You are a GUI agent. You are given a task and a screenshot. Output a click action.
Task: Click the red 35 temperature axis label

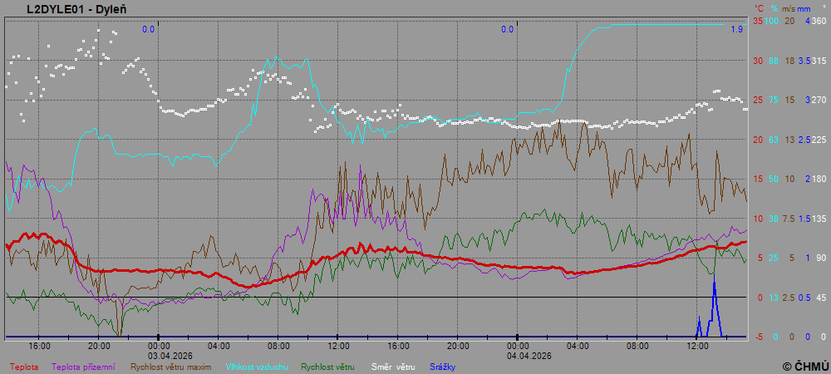tap(758, 21)
